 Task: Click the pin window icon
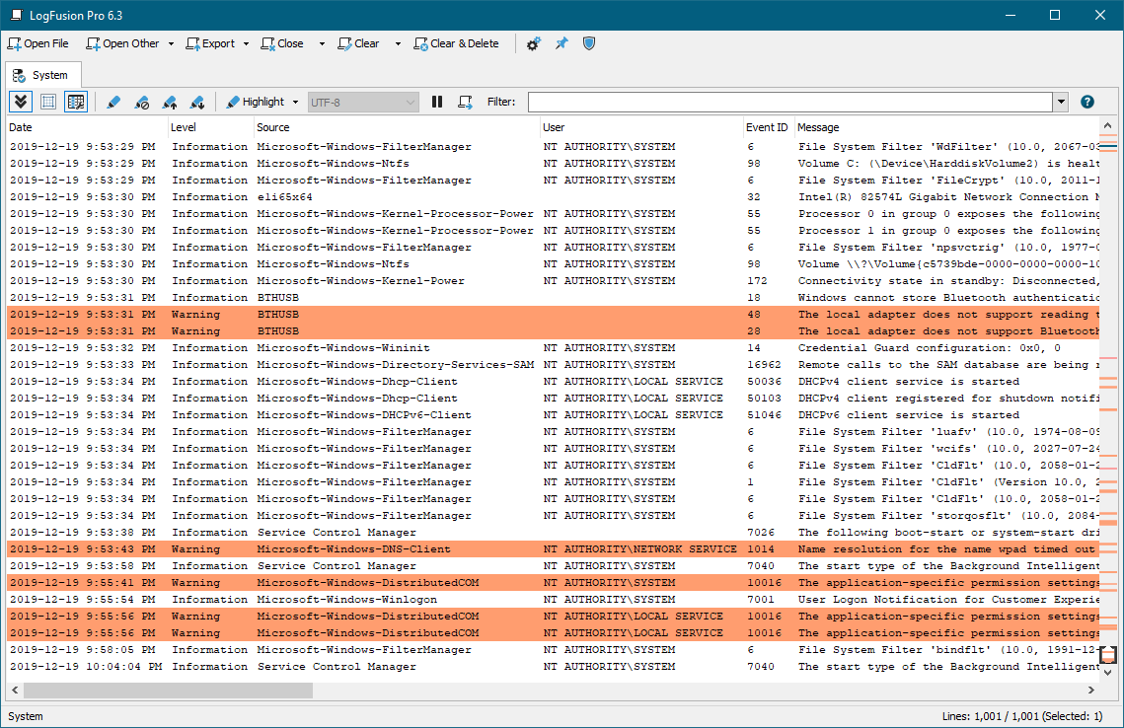pyautogui.click(x=561, y=43)
